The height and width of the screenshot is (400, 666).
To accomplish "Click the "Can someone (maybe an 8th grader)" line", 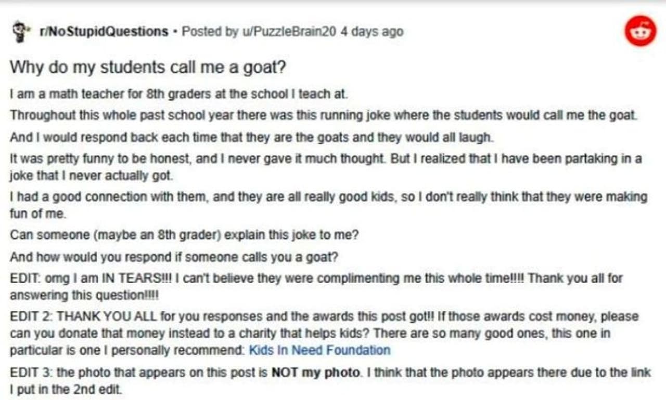I will (184, 235).
